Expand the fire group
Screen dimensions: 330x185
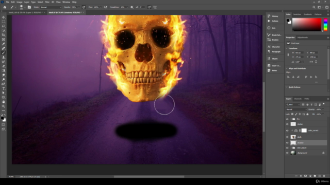pos(291,119)
